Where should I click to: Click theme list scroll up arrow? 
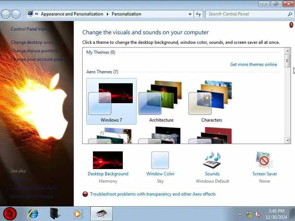287,51
